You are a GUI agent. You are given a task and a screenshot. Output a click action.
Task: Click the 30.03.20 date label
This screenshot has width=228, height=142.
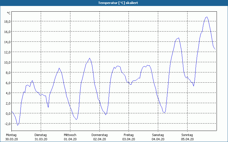11,139
